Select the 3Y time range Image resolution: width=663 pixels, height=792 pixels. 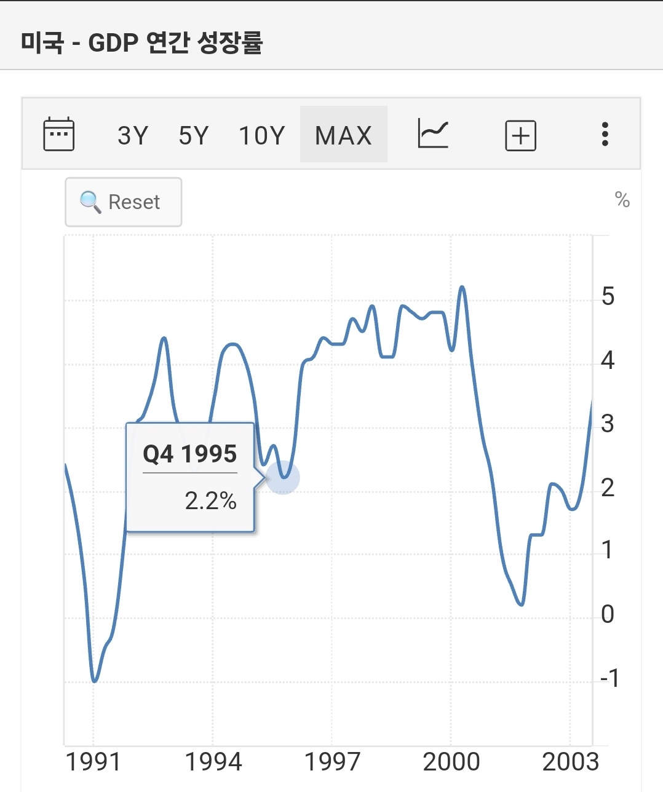[133, 135]
